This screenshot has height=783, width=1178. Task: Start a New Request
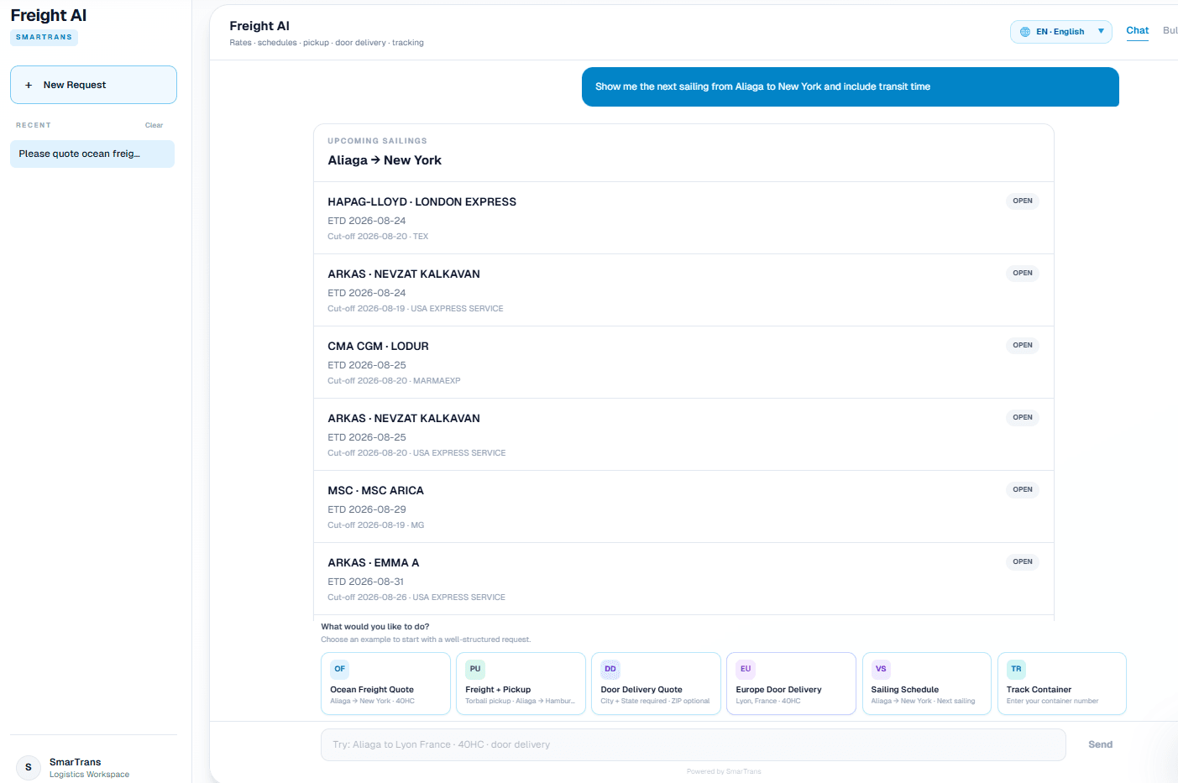(x=93, y=85)
